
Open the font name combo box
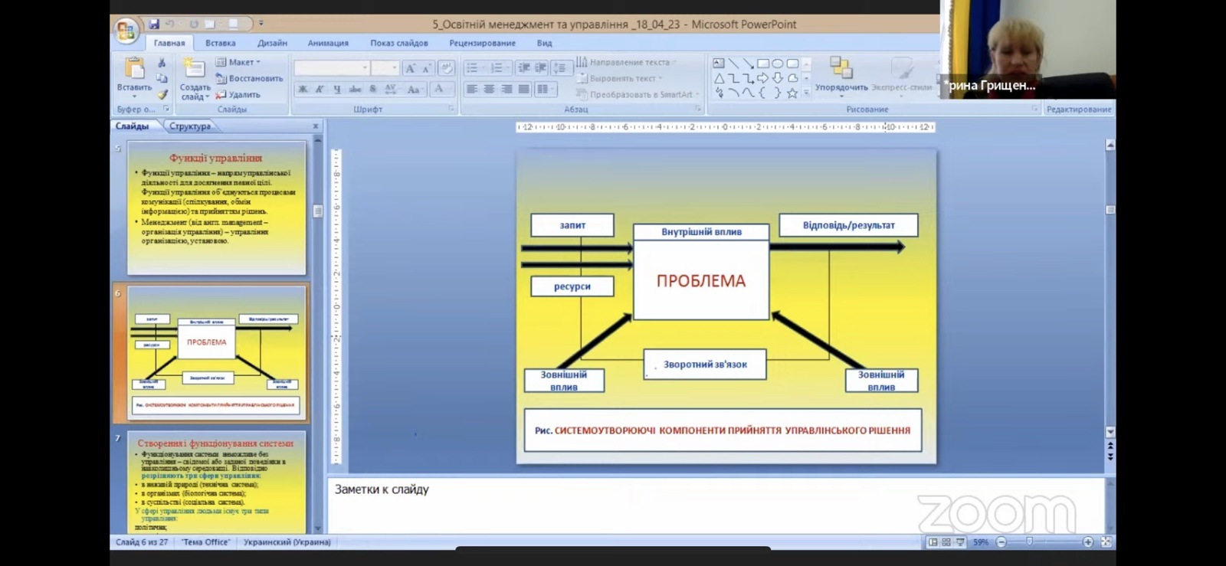(x=332, y=68)
